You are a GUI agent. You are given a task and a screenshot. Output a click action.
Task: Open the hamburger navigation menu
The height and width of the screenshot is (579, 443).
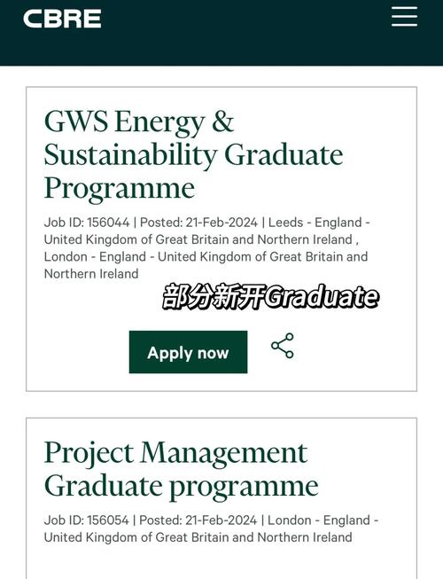[404, 17]
